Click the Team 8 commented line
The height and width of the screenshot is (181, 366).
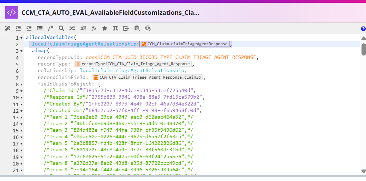coord(118,163)
